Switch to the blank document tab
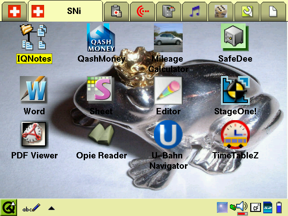This screenshot has height=216, width=288. (x=273, y=11)
